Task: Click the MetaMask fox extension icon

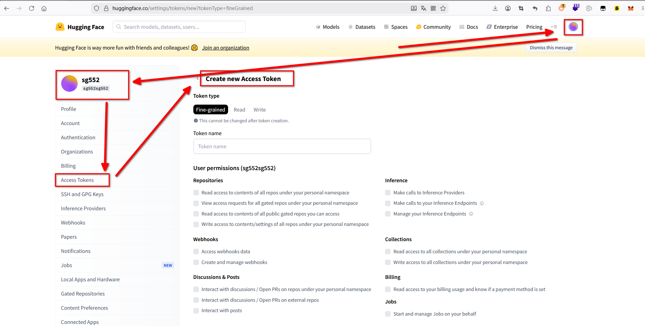Action: coord(630,8)
